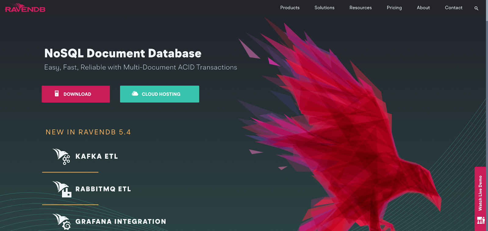
Task: Open the Watch Live Demo side tab
Action: [x=480, y=199]
